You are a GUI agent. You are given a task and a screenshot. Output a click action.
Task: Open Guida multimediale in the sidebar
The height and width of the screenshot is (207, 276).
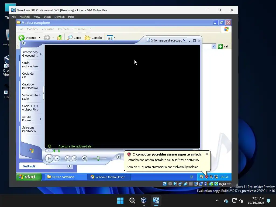[30, 65]
